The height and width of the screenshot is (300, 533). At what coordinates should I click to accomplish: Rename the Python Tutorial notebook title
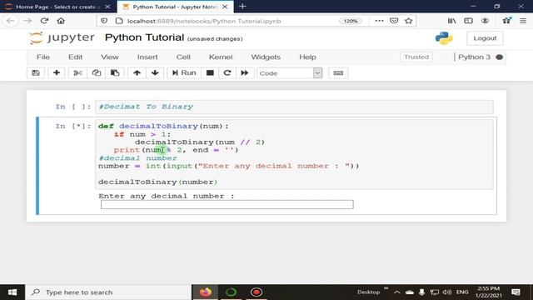tap(144, 37)
